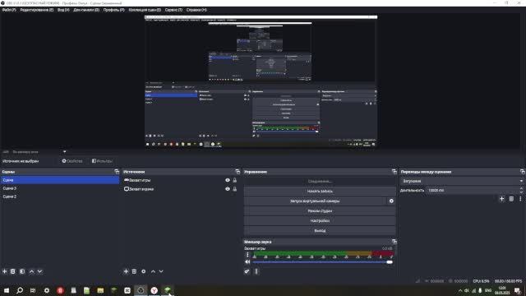526x296 pixels.
Task: Select scene Сцена 3 in list
Action: pyautogui.click(x=60, y=188)
